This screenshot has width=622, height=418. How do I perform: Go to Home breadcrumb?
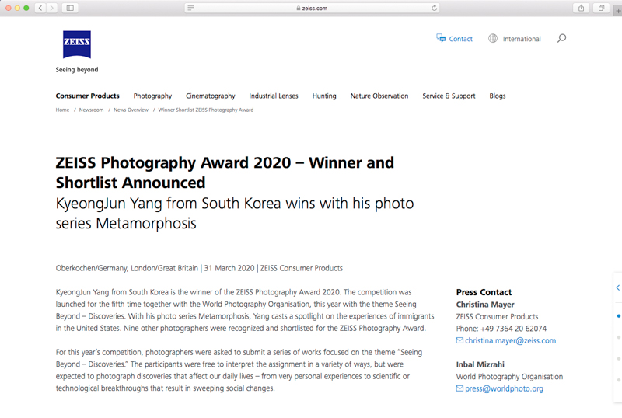click(62, 110)
